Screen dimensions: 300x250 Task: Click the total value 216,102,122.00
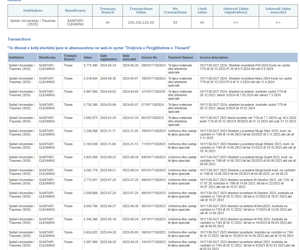141,23
